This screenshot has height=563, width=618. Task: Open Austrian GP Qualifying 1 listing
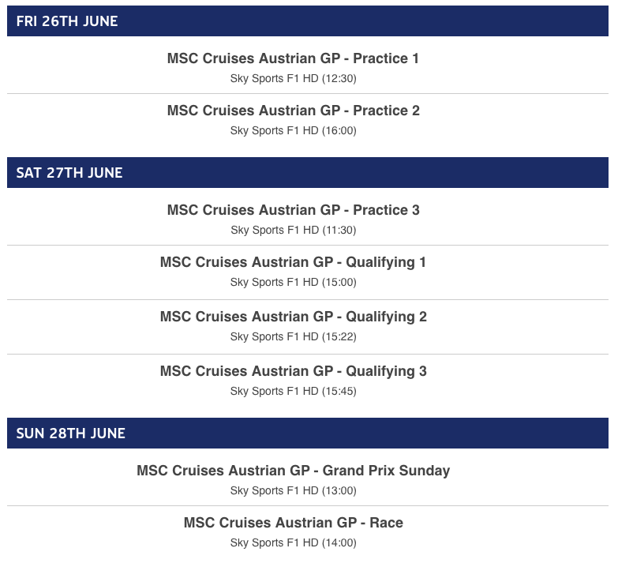293,262
